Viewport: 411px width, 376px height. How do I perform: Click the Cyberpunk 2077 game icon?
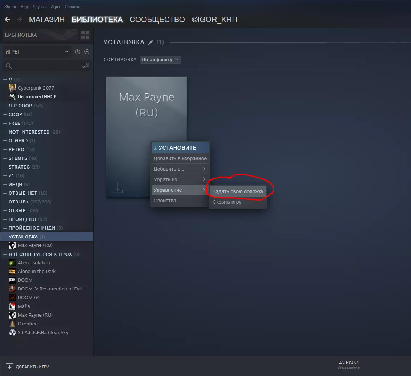(12, 88)
